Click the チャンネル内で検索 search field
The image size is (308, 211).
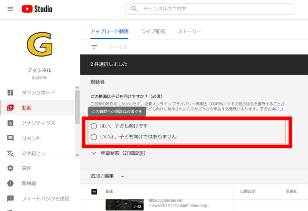(x=210, y=9)
